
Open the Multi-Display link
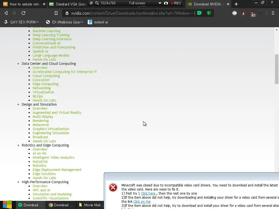tap(43, 117)
